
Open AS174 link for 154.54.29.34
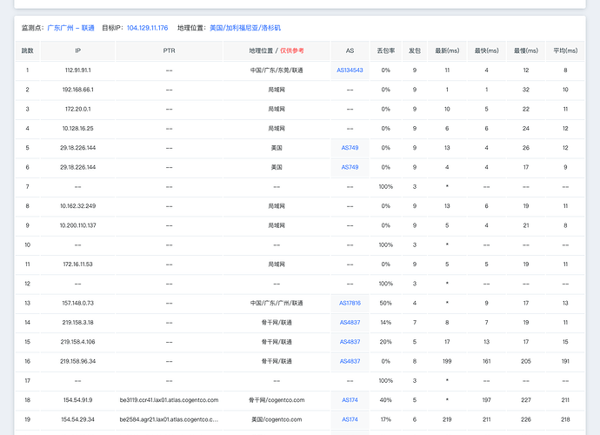point(350,419)
